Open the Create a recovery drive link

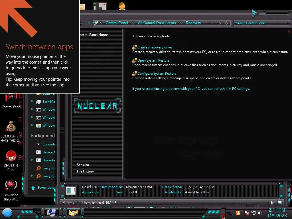[155, 47]
